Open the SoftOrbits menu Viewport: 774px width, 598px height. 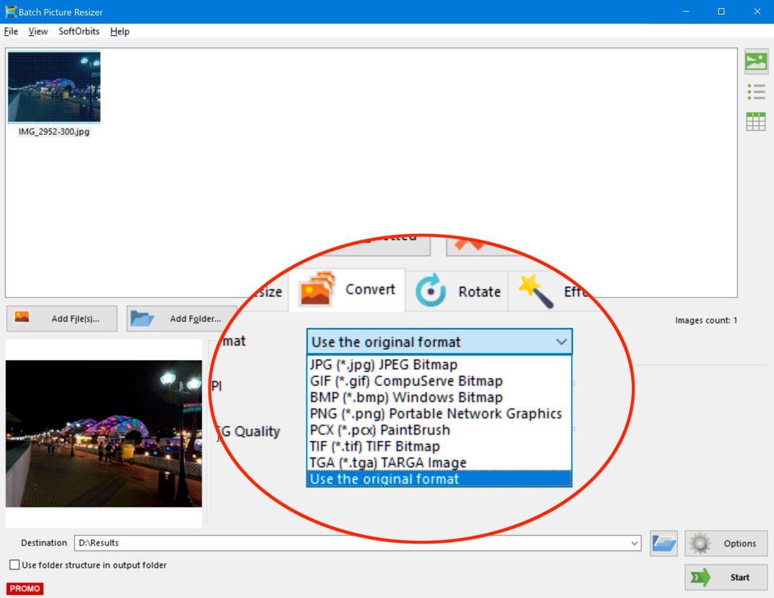(x=78, y=31)
